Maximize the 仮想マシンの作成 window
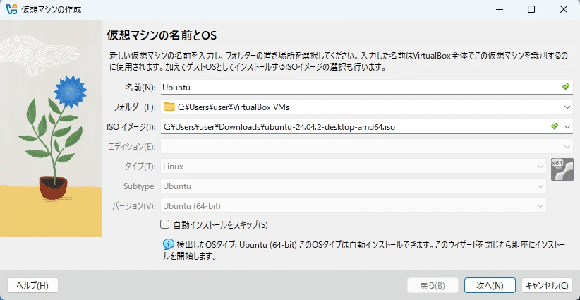Screen dimensions: 580x300 click(531, 10)
